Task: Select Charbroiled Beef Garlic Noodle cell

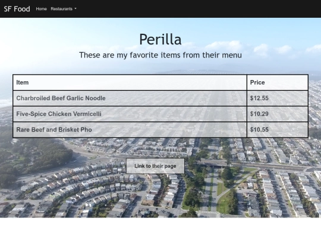Action: pyautogui.click(x=130, y=98)
